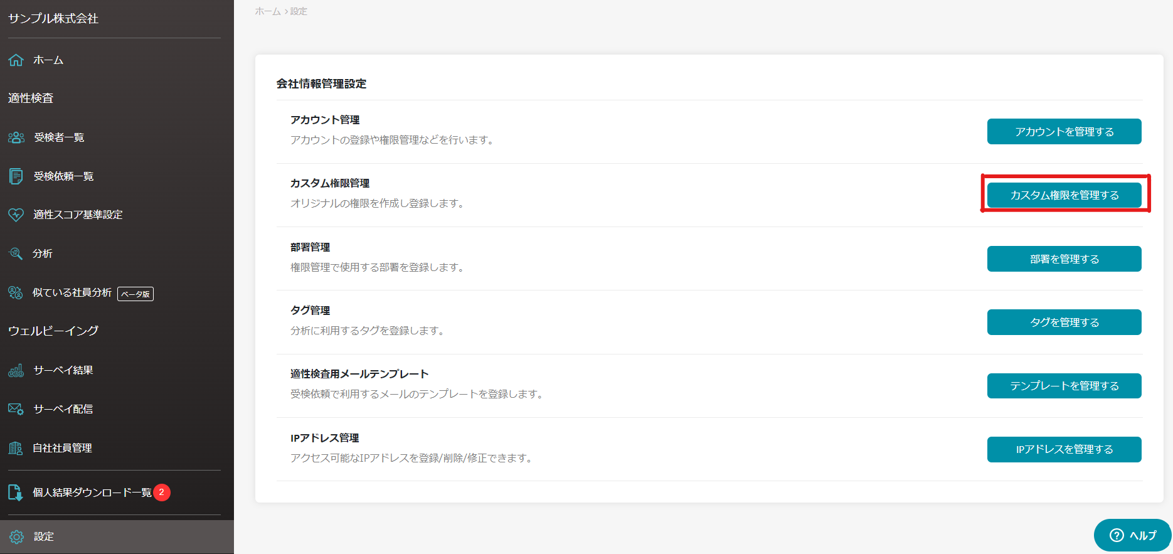
Task: Click the サーベイ配信 mail icon
Action: (16, 409)
